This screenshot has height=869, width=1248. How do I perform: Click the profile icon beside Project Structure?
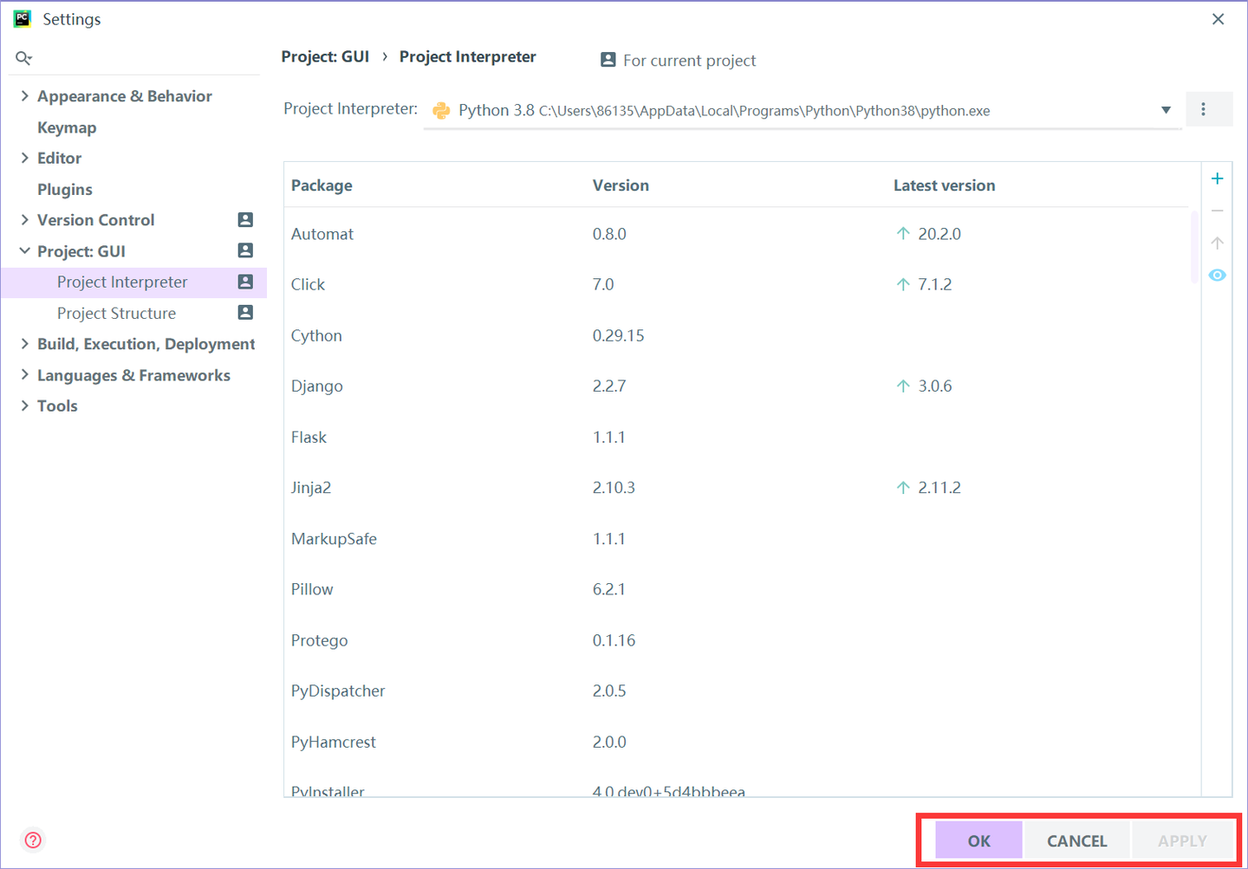click(245, 313)
